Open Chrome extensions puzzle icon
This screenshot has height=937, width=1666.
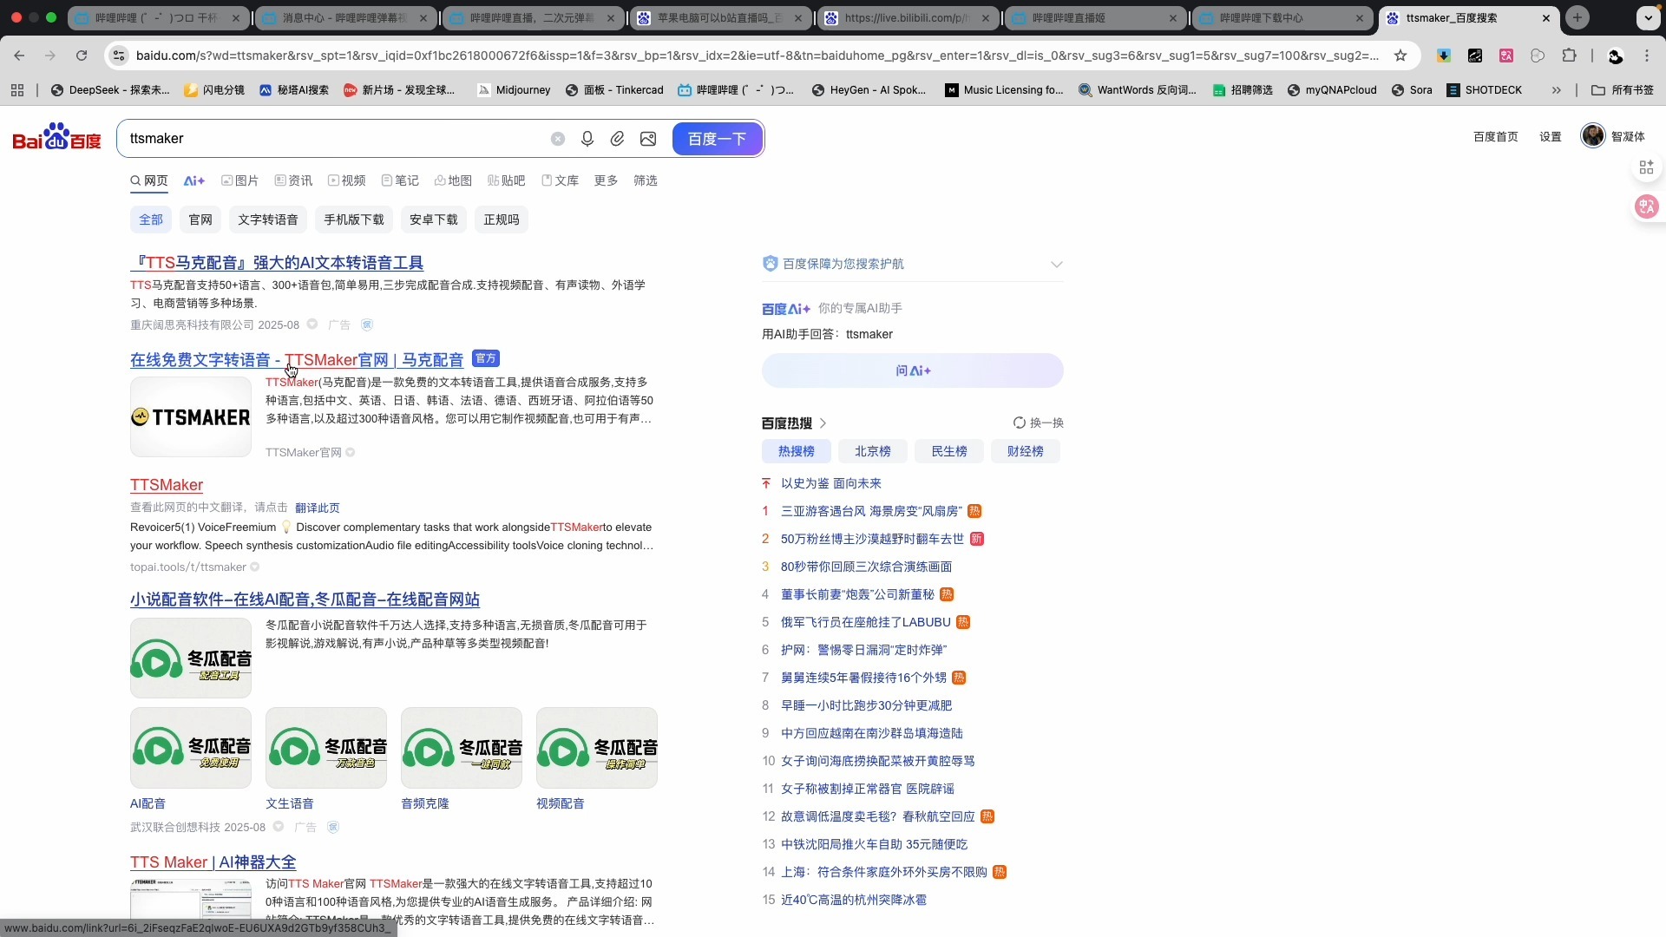point(1569,56)
